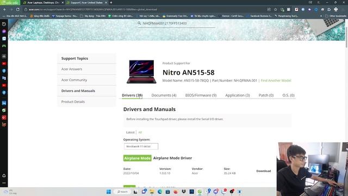Open the history icon in the browser sidebar
The image size is (348, 196).
pyautogui.click(x=4, y=24)
